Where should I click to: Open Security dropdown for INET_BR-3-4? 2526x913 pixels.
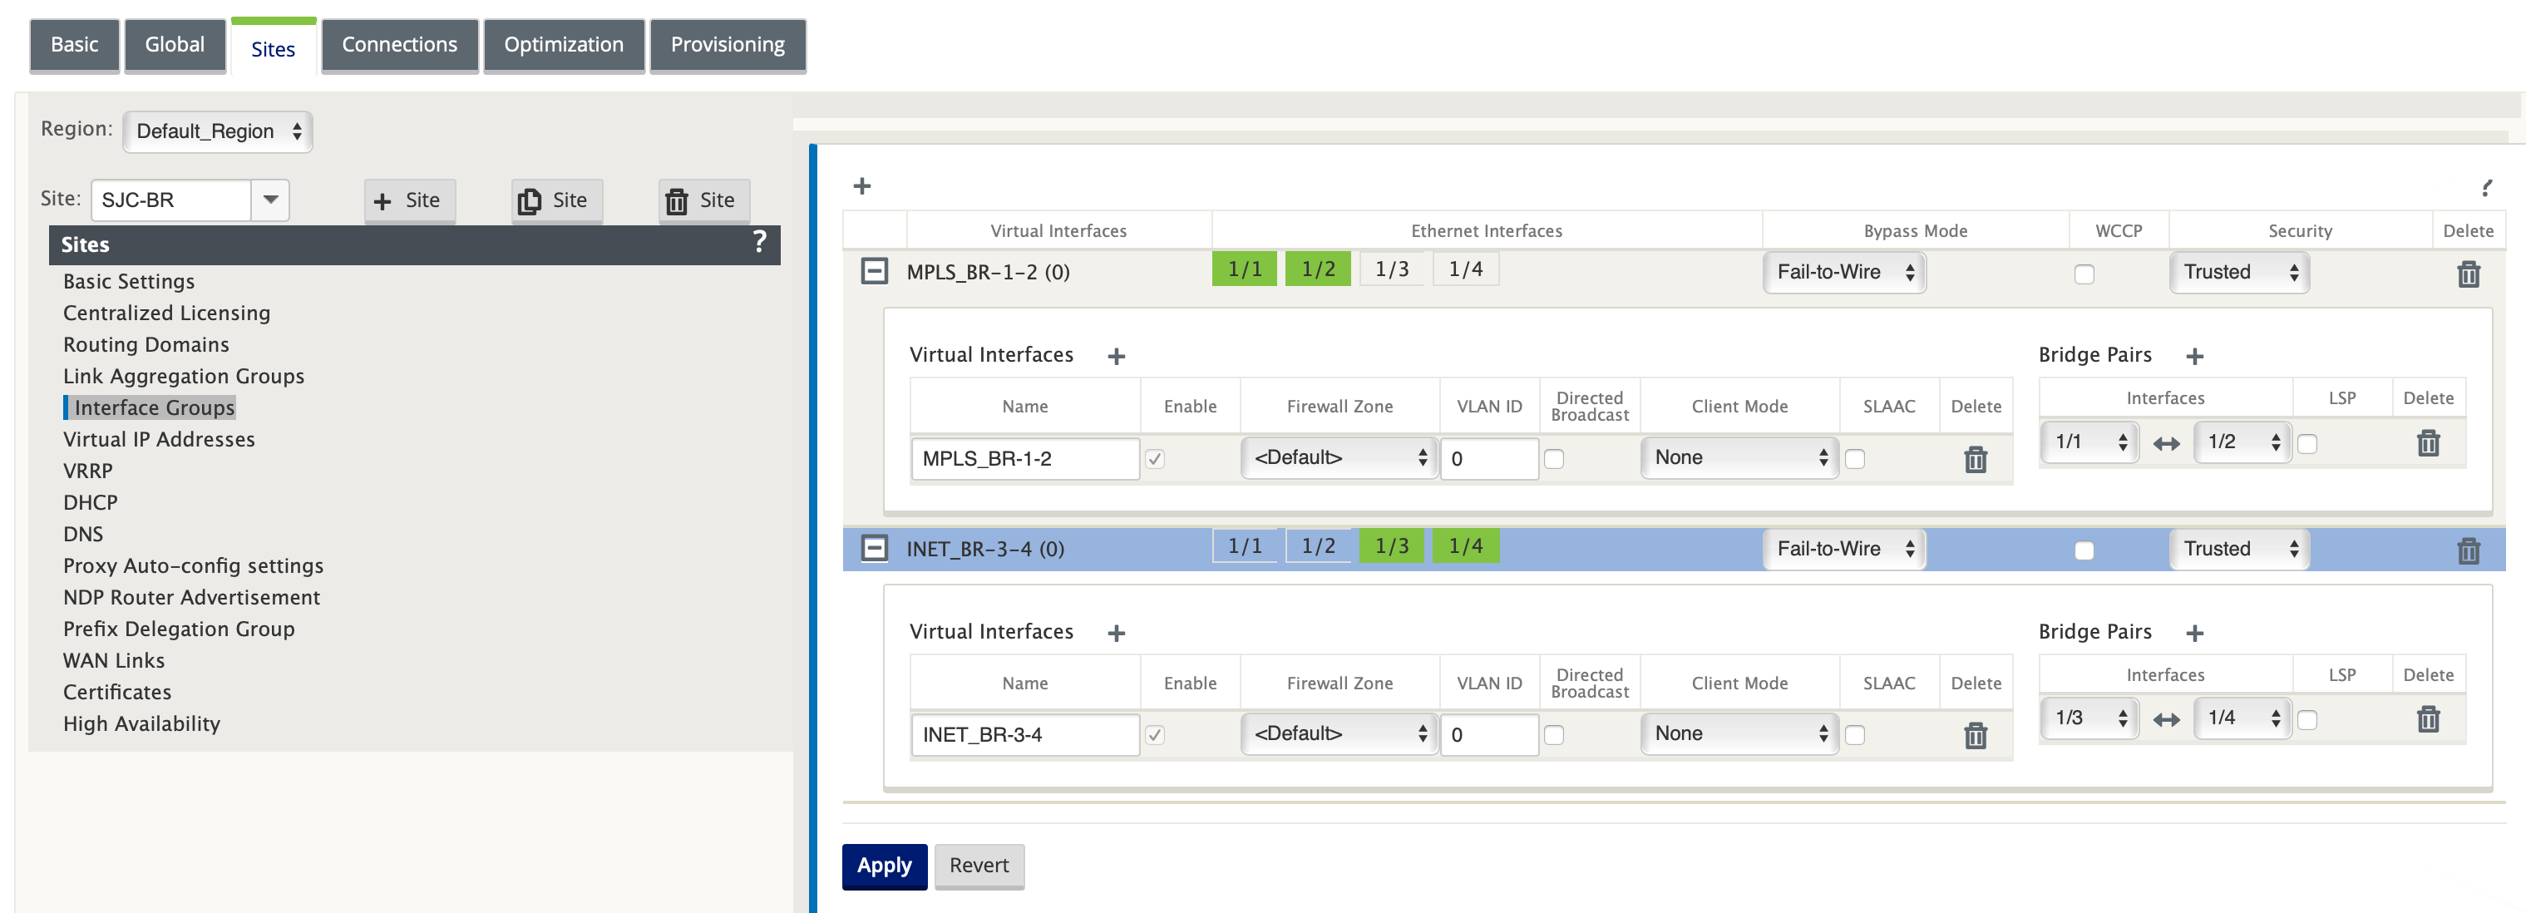click(x=2238, y=549)
